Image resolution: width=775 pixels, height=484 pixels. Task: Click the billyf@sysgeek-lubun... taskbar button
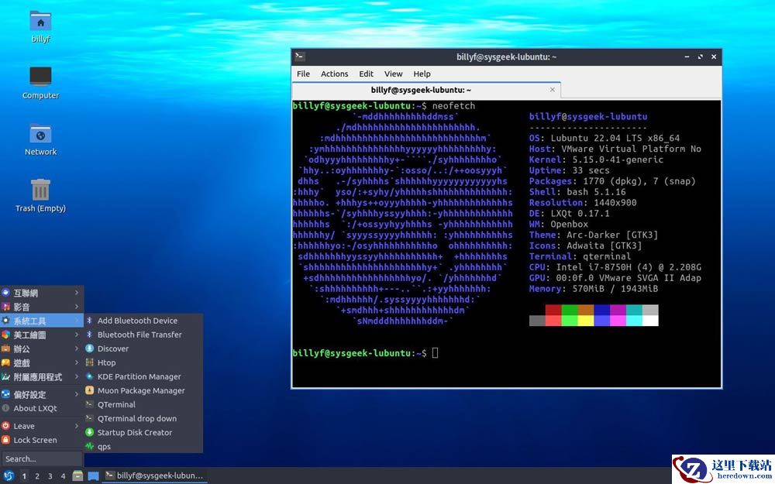coord(155,475)
